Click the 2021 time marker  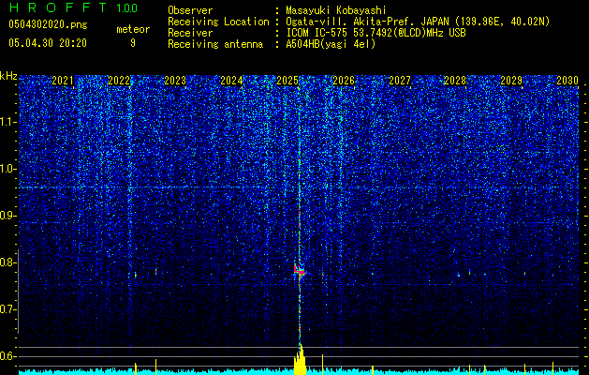(x=63, y=81)
